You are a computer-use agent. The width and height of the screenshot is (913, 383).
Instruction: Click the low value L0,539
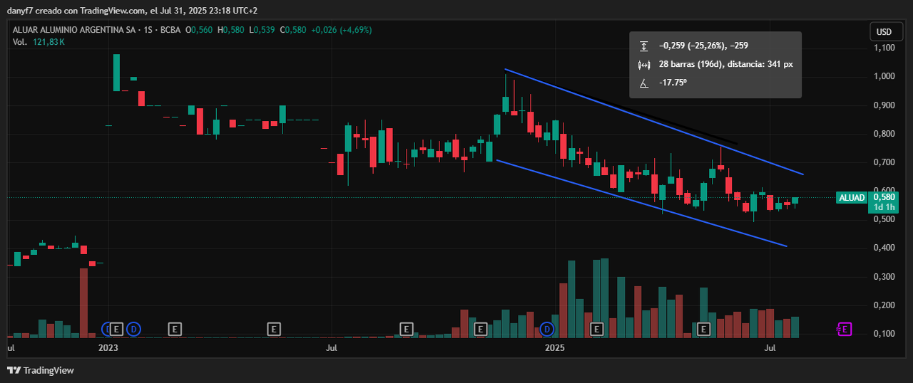pos(262,30)
